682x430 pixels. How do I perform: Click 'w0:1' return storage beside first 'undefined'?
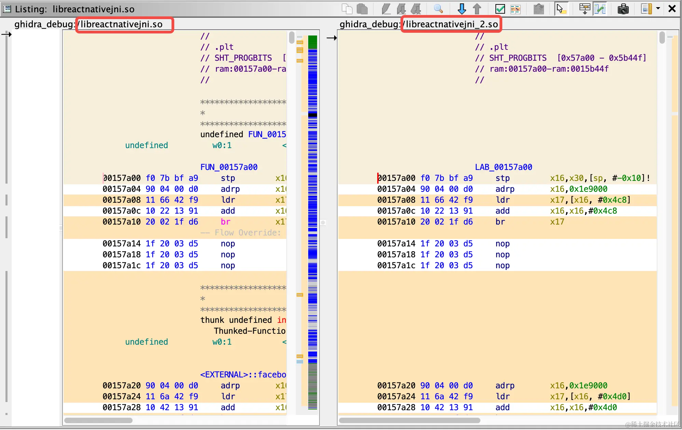point(222,145)
